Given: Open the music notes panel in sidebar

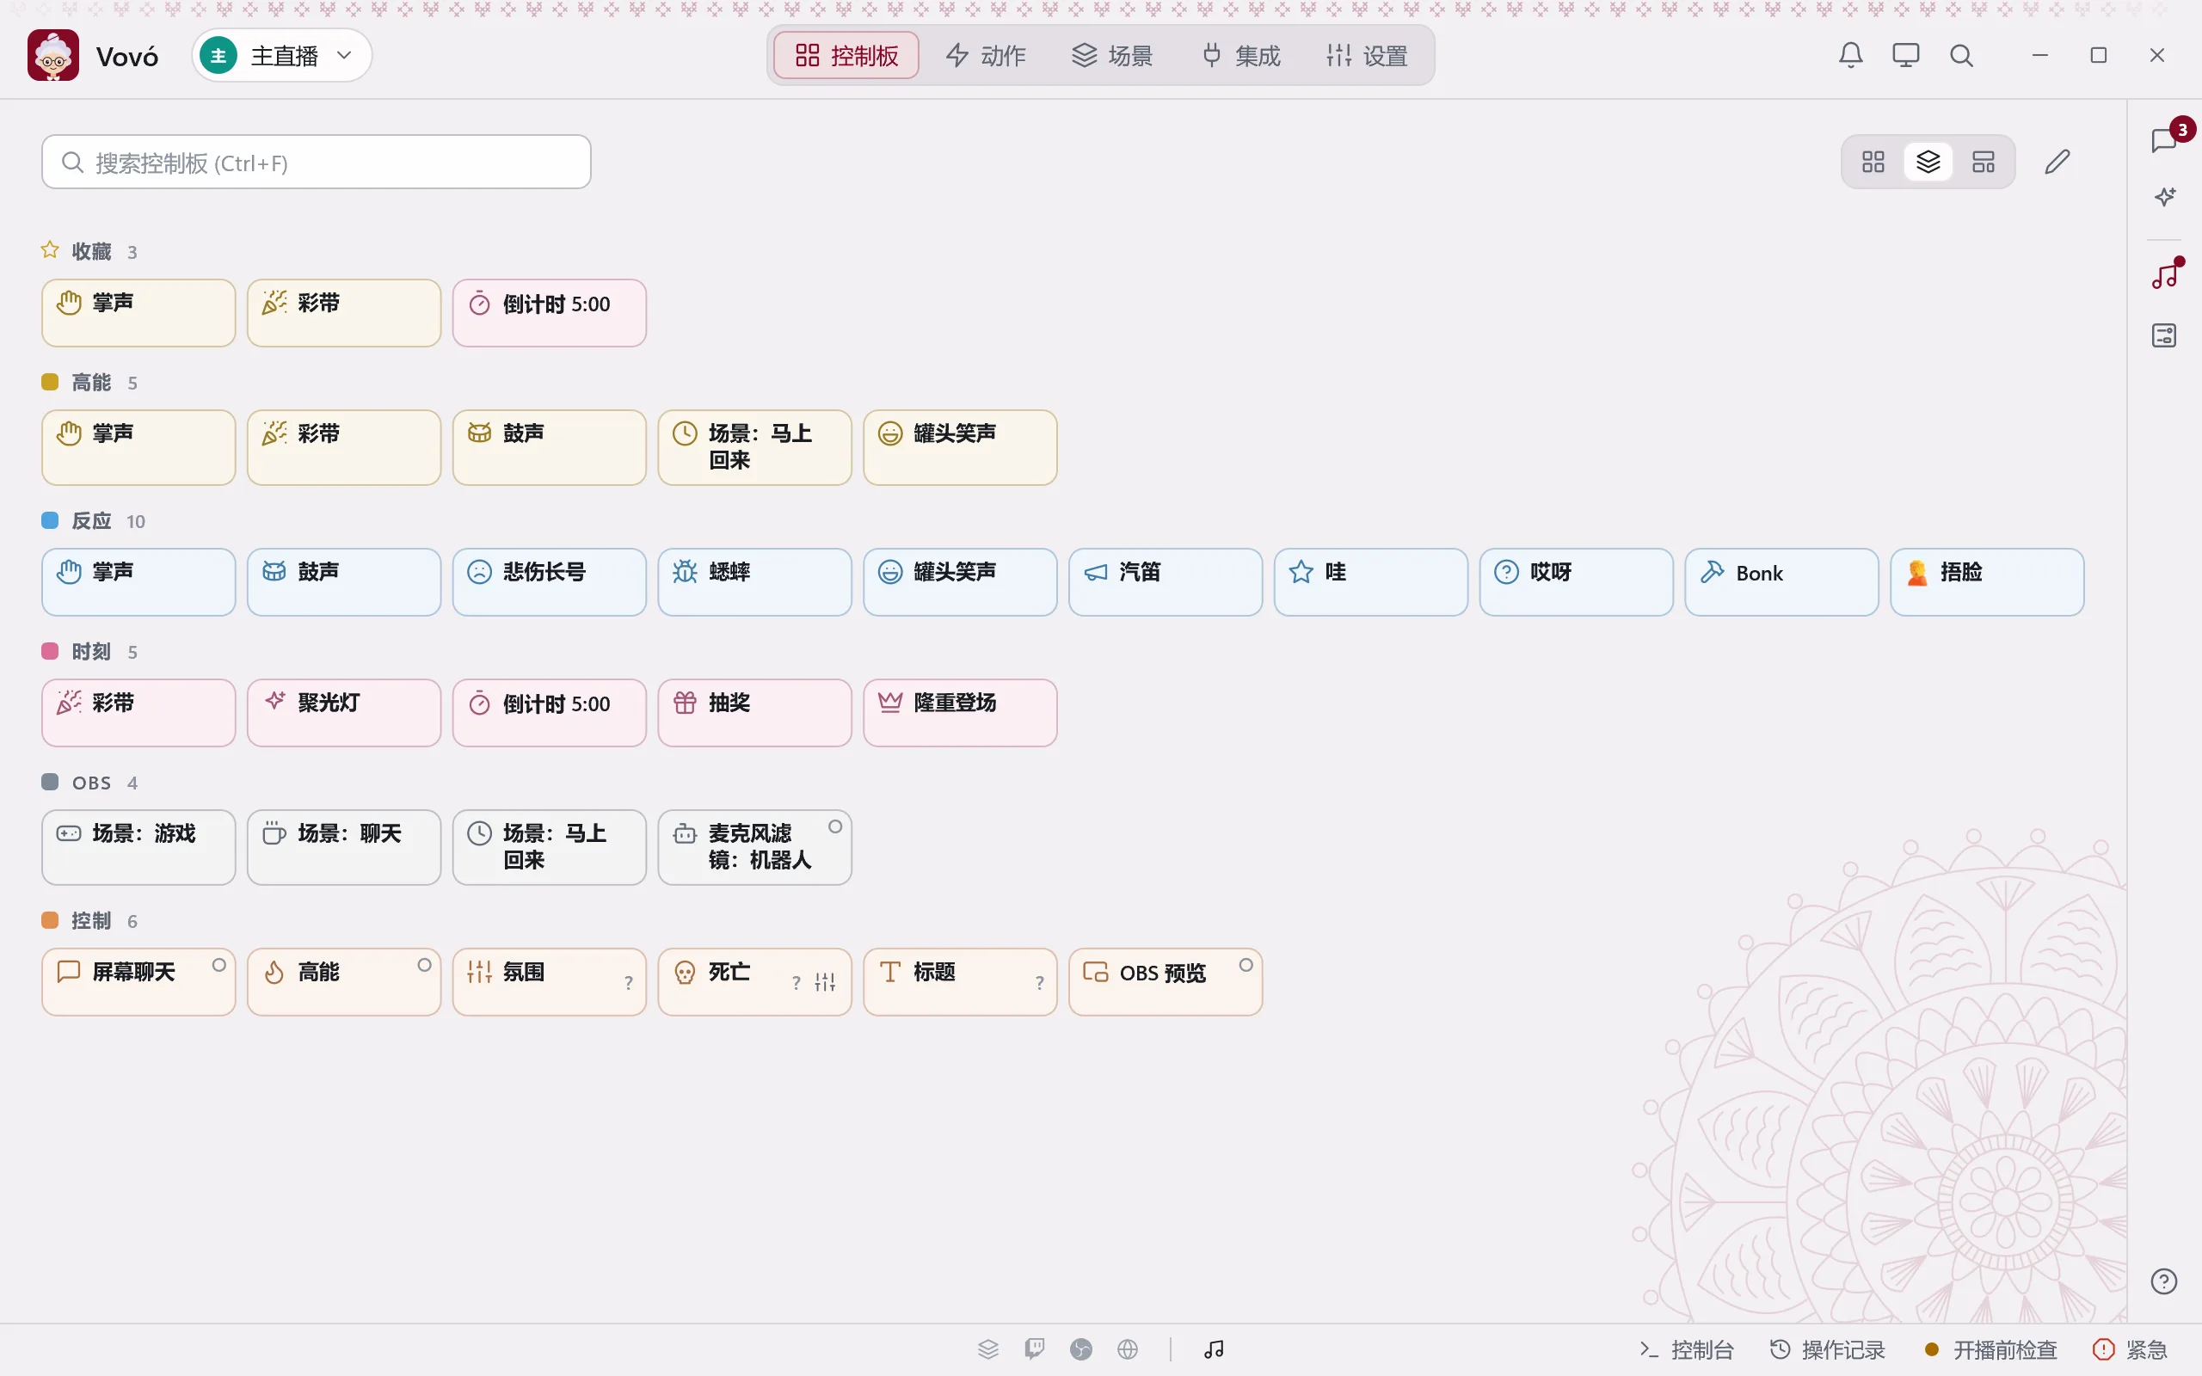Looking at the screenshot, I should coord(2164,277).
